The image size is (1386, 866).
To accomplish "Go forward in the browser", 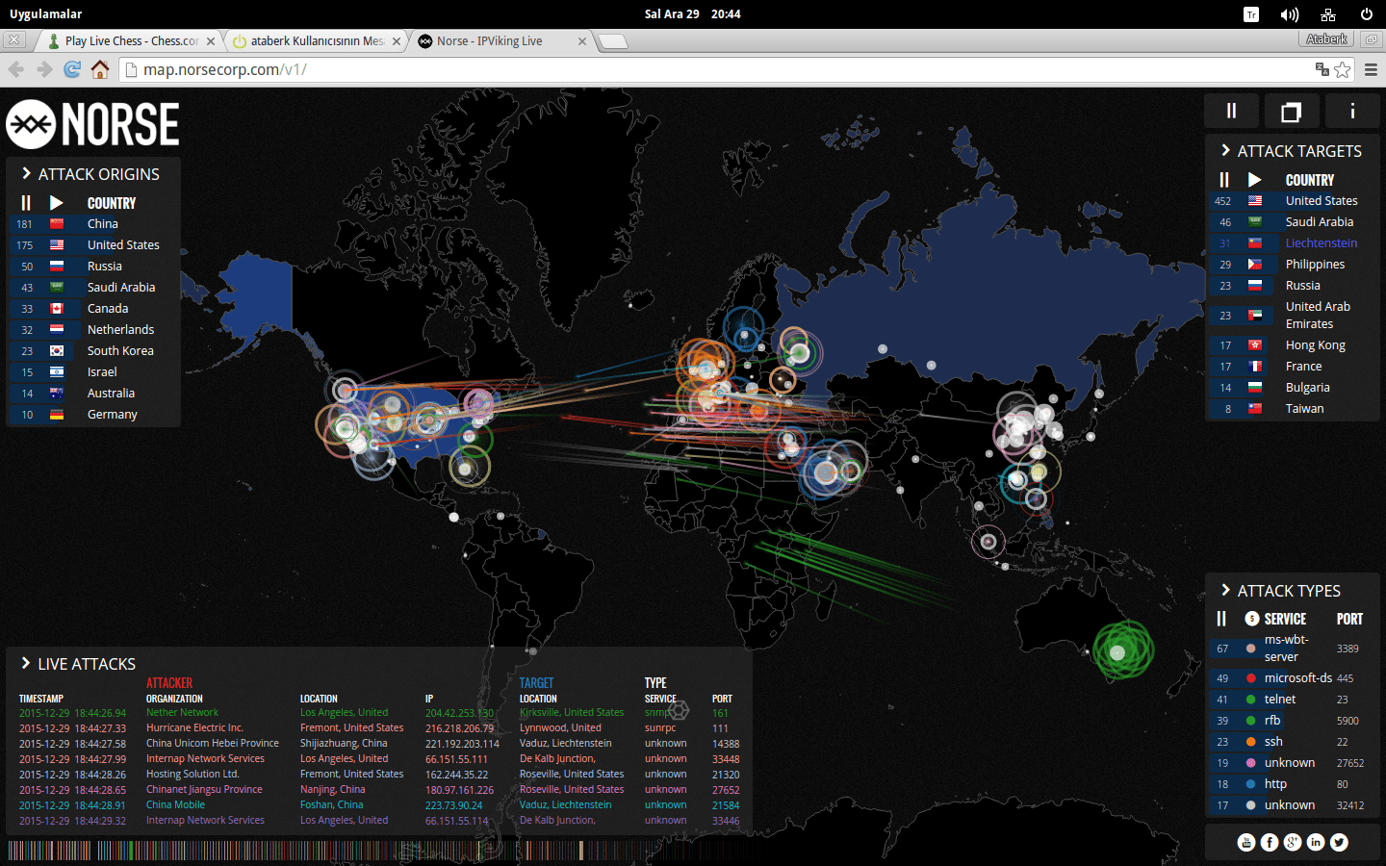I will click(x=44, y=69).
